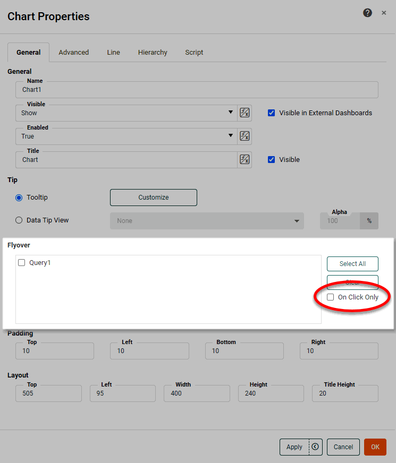Switch to the Hierarchy tab
This screenshot has width=396, height=463.
click(x=153, y=53)
